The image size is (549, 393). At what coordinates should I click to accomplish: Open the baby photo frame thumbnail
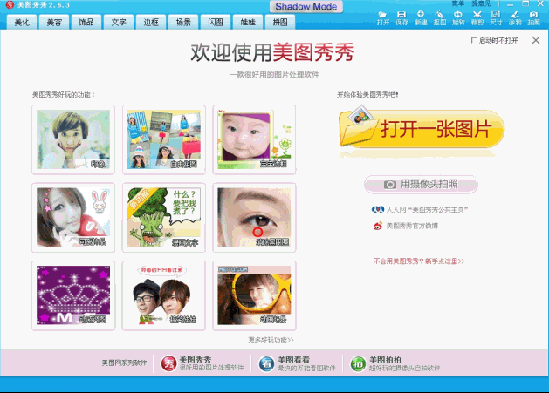pos(254,139)
